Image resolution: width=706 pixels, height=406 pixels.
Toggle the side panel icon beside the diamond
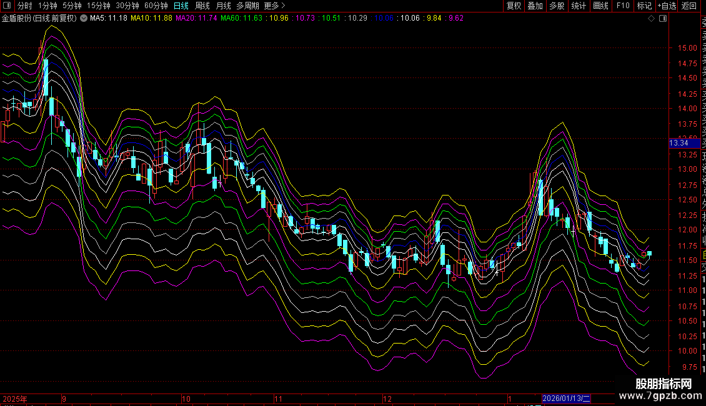(x=663, y=18)
